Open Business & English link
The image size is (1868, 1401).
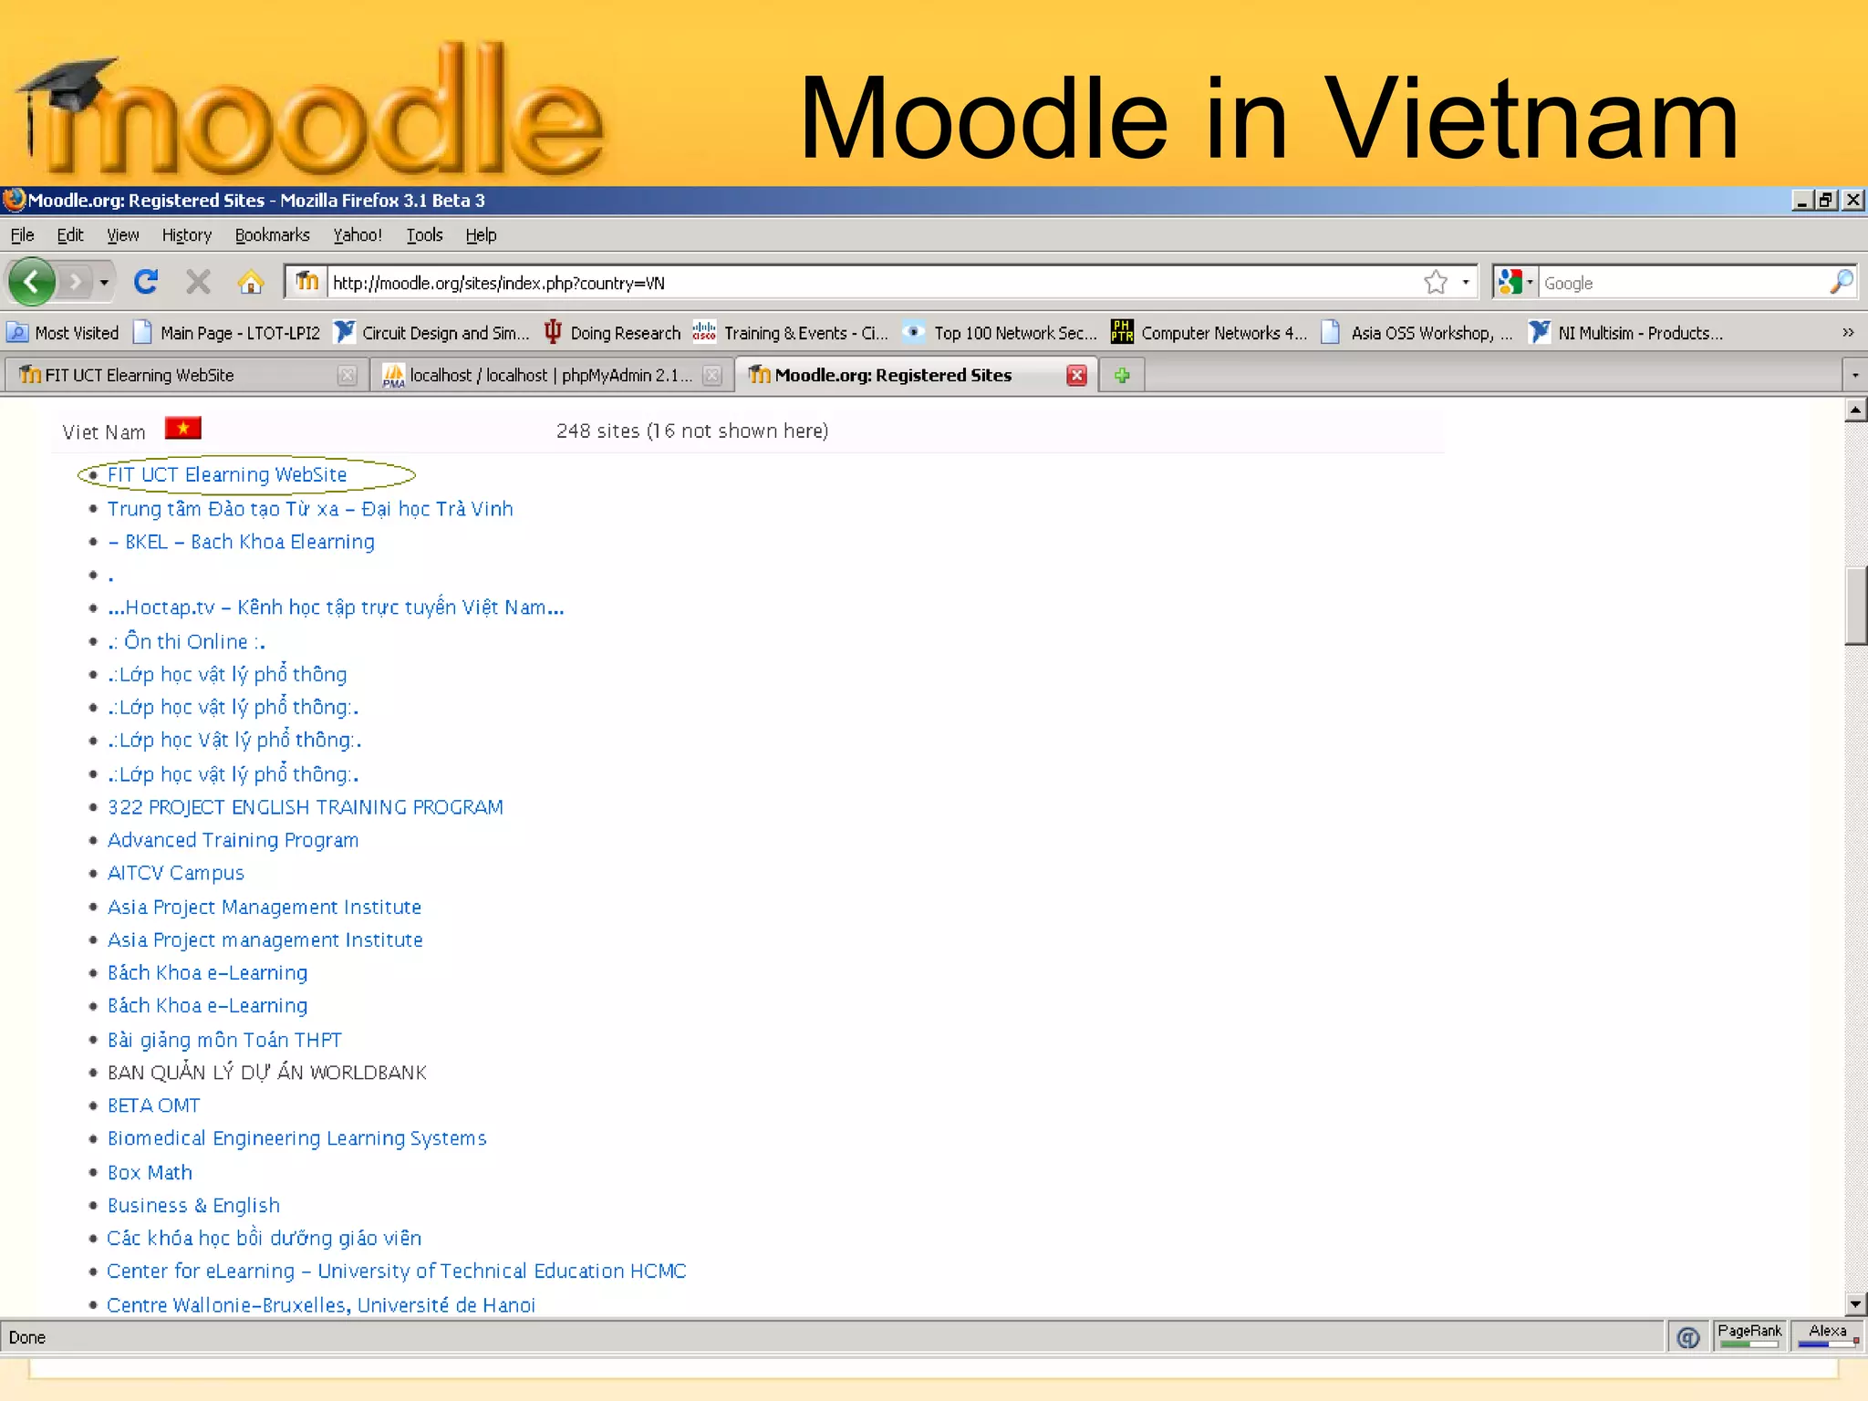click(193, 1206)
